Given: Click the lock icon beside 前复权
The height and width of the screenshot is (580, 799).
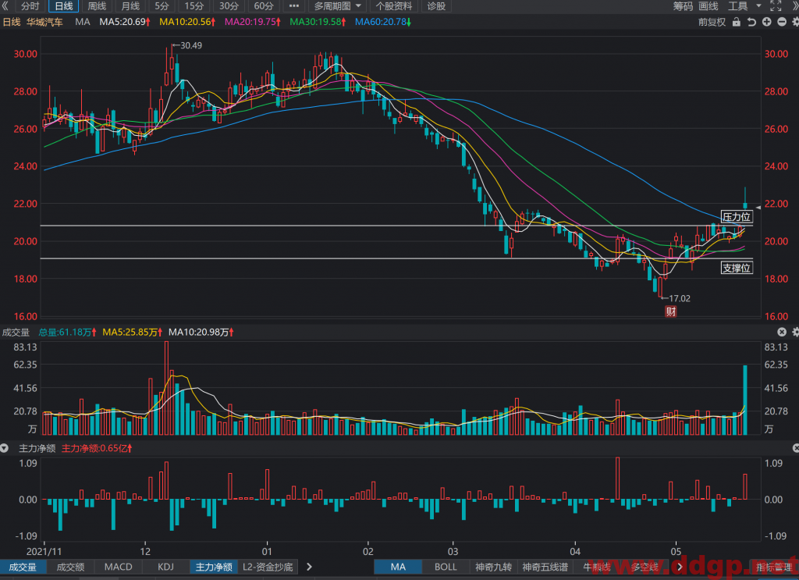Looking at the screenshot, I should click(x=737, y=22).
